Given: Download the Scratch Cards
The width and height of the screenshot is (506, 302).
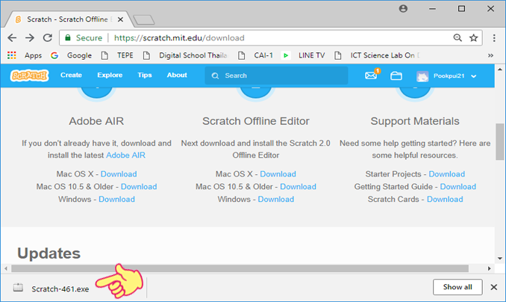Looking at the screenshot, I should tap(445, 199).
